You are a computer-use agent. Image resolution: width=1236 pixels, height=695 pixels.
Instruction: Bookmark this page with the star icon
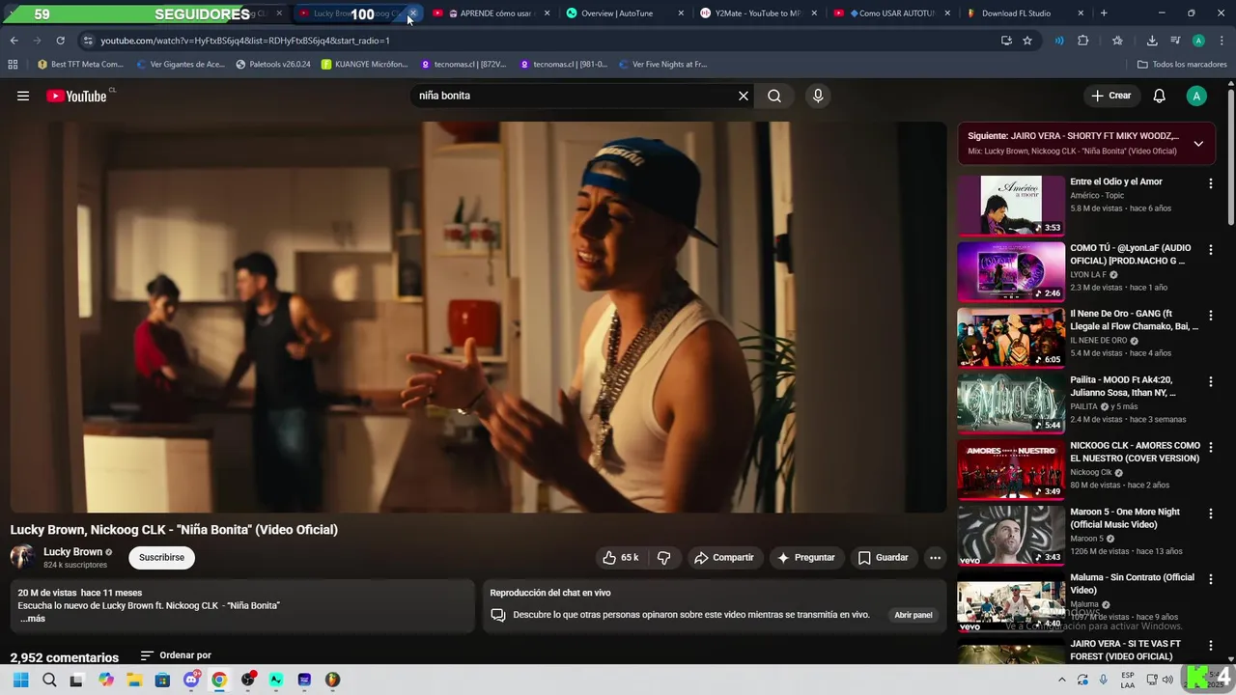[x=1027, y=41]
